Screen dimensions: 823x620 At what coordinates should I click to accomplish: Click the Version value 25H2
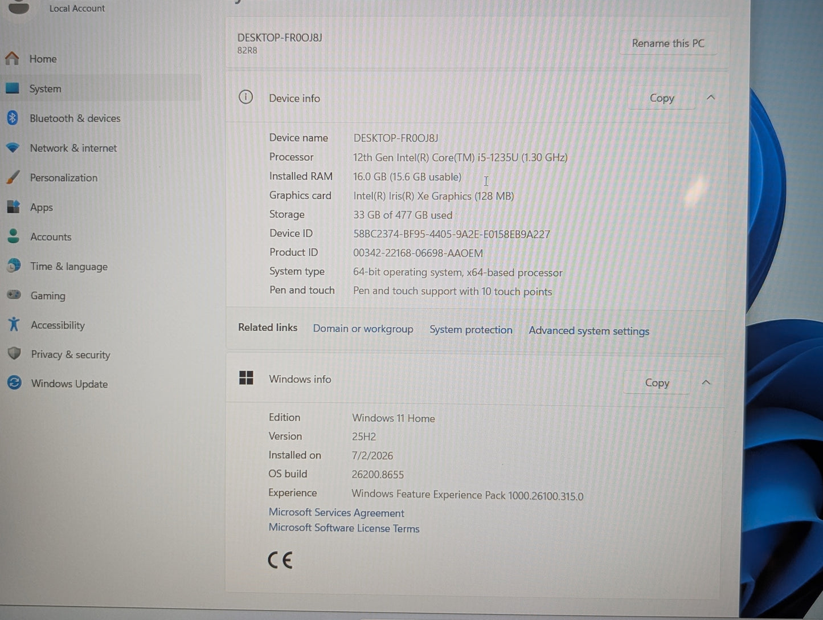[364, 437]
